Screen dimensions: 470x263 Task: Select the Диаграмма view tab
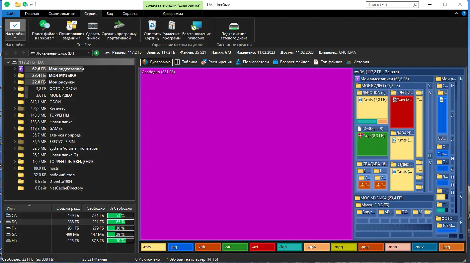(x=156, y=62)
